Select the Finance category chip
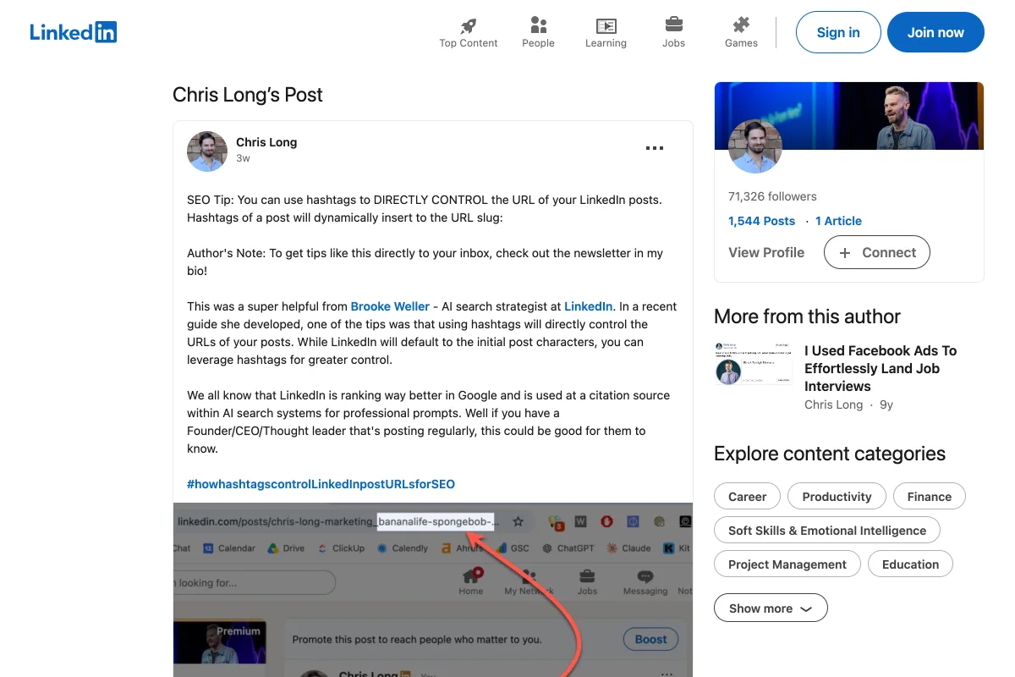 pyautogui.click(x=929, y=497)
